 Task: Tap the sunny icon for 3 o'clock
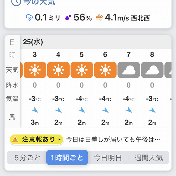click(35, 70)
